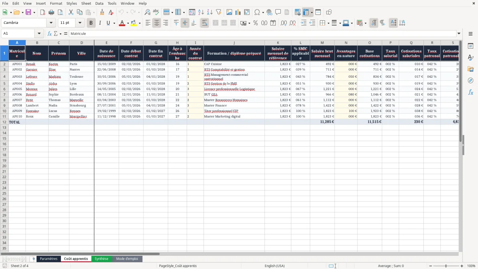Click the AutoFilter funnel icon

[219, 12]
